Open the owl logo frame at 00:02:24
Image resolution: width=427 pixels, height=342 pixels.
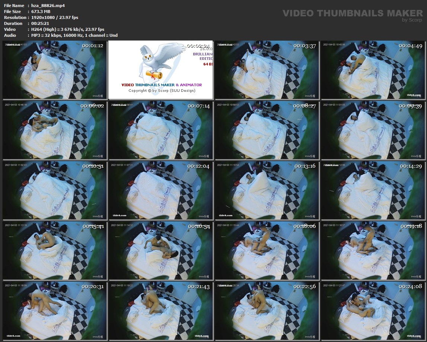(161, 70)
